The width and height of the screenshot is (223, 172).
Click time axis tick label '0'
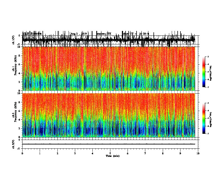(x=22, y=153)
